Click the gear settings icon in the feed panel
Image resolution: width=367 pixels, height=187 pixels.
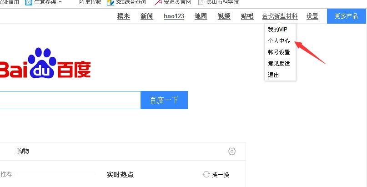(x=232, y=151)
